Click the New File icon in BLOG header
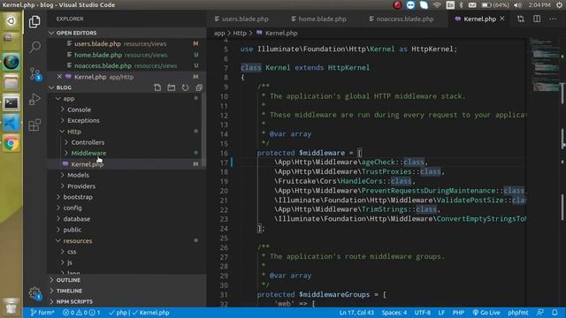Viewport: 566px width, 318px height. [157, 87]
